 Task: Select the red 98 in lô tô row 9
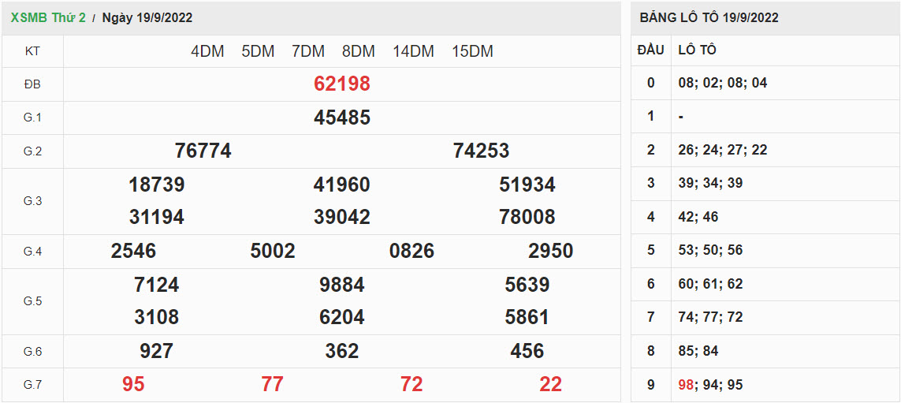(686, 385)
